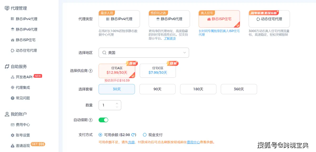Select the 现金支付 payment option

pyautogui.click(x=145, y=135)
